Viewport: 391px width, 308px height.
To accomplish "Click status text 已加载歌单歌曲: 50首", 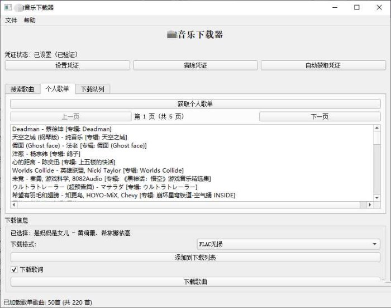I will [x=48, y=302].
